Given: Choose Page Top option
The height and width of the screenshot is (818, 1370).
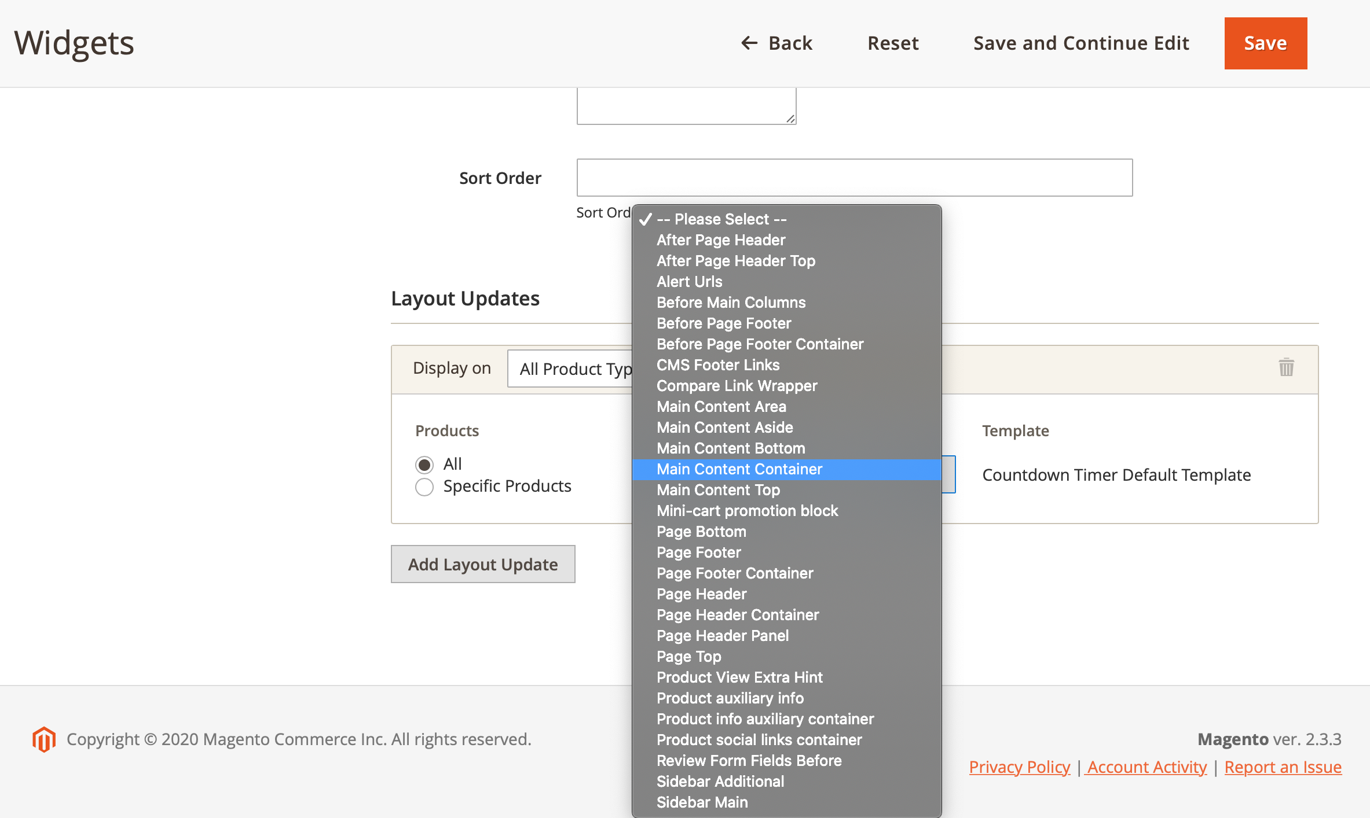Looking at the screenshot, I should coord(786,657).
